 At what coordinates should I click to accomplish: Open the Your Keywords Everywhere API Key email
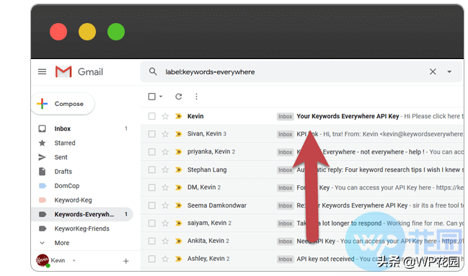tap(348, 116)
